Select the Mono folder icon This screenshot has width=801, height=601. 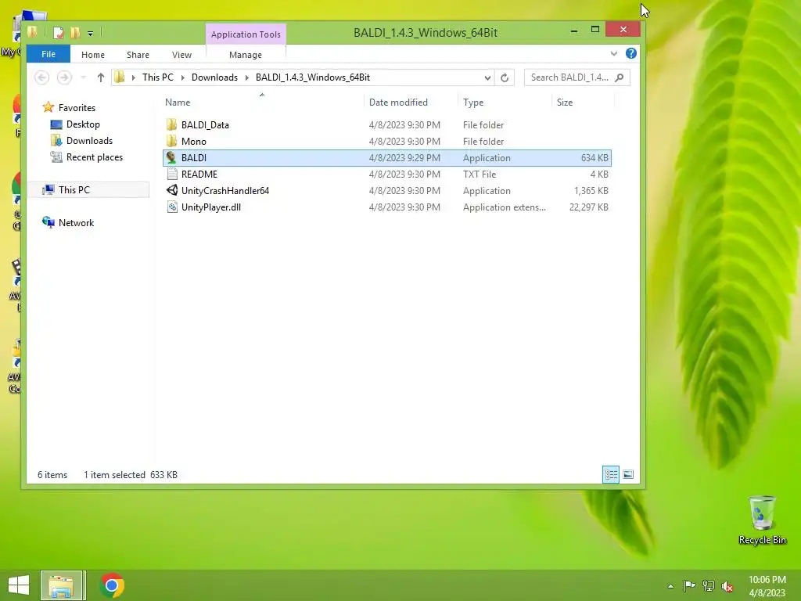171,141
